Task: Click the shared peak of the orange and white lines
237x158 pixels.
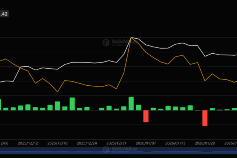Action: point(131,38)
